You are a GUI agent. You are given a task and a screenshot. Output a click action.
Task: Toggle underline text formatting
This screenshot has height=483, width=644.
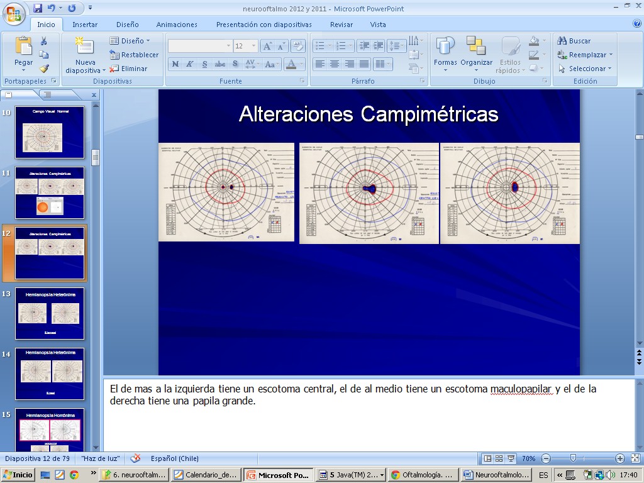click(204, 64)
